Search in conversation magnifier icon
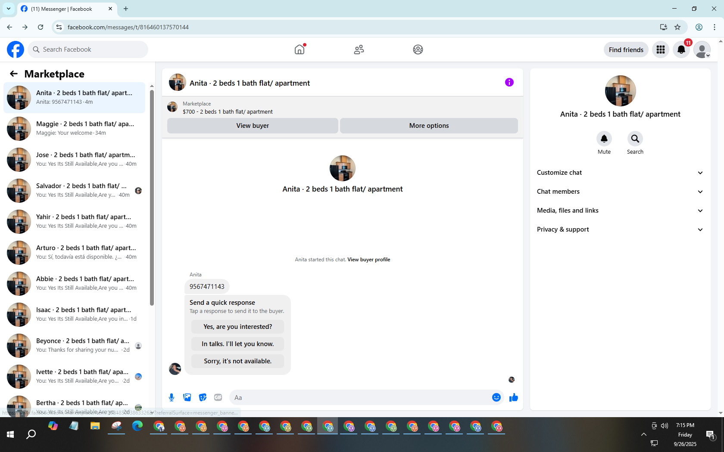Viewport: 724px width, 452px height. pos(635,139)
